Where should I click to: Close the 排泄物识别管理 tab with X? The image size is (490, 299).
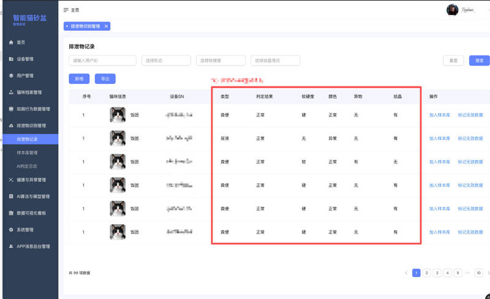point(106,26)
